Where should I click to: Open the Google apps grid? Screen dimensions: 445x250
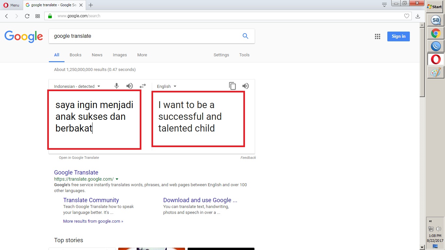coord(378,36)
